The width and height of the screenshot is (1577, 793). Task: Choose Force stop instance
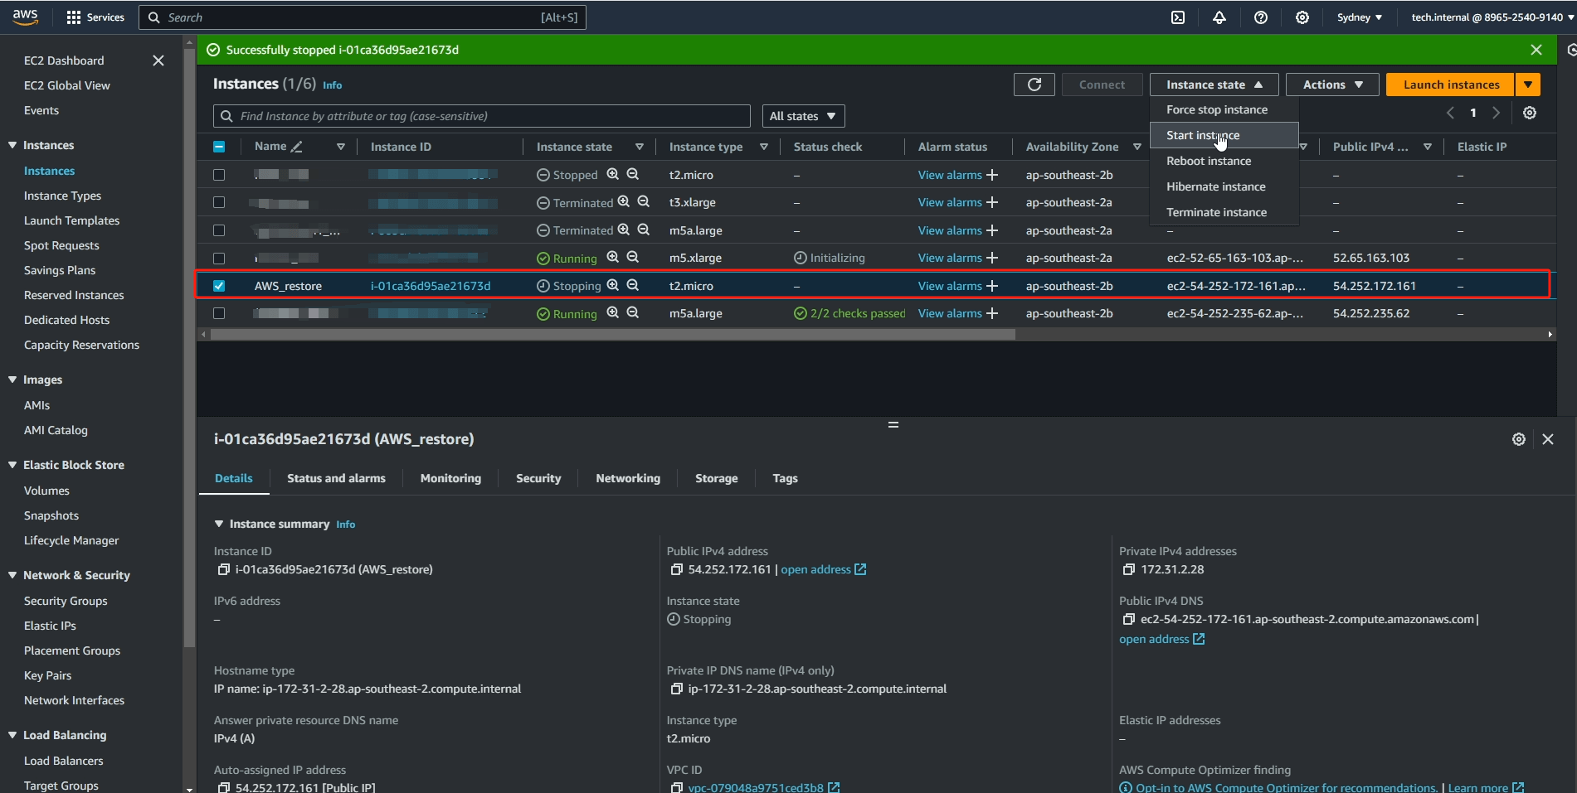(1224, 109)
